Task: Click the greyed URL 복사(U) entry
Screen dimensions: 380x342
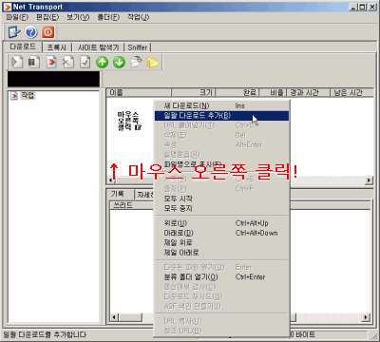Action: point(221,321)
